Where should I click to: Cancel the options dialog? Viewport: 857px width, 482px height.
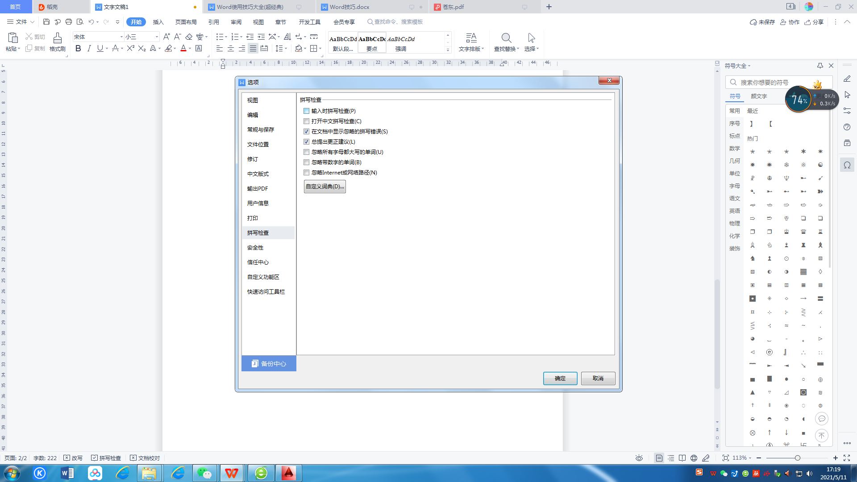tap(598, 378)
